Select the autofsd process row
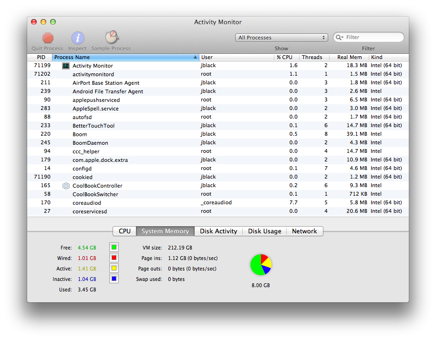 (x=218, y=117)
